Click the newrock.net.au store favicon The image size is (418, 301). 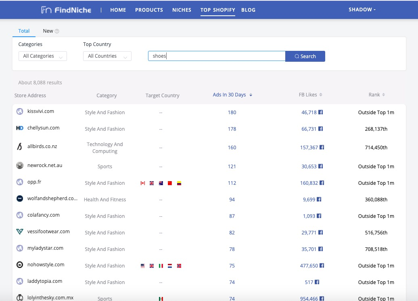[x=20, y=165]
